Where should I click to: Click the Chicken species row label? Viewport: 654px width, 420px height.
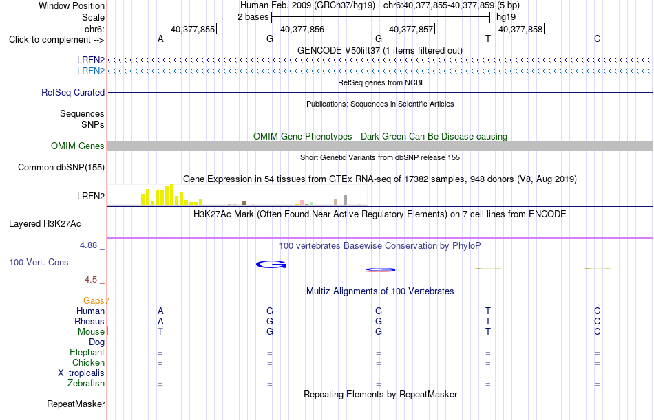(x=88, y=363)
